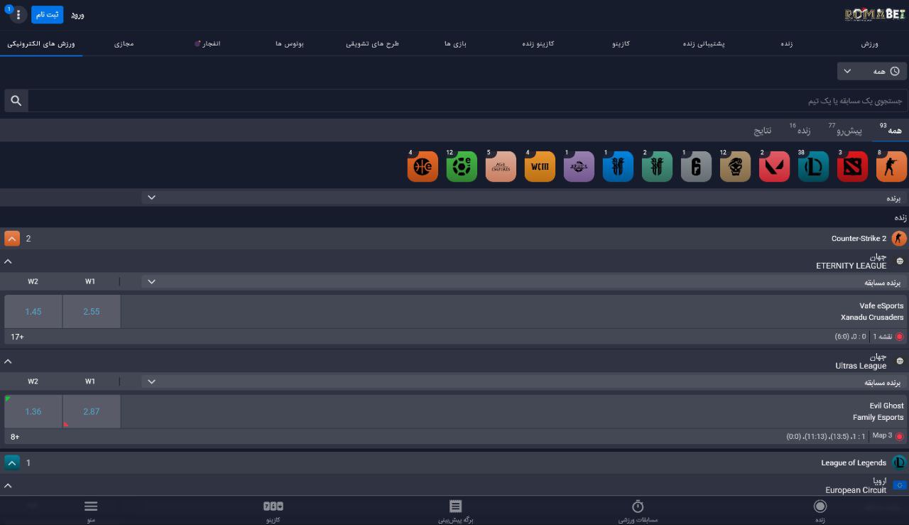The image size is (909, 525).
Task: Open the کازینو زنده menu item
Action: coord(538,44)
